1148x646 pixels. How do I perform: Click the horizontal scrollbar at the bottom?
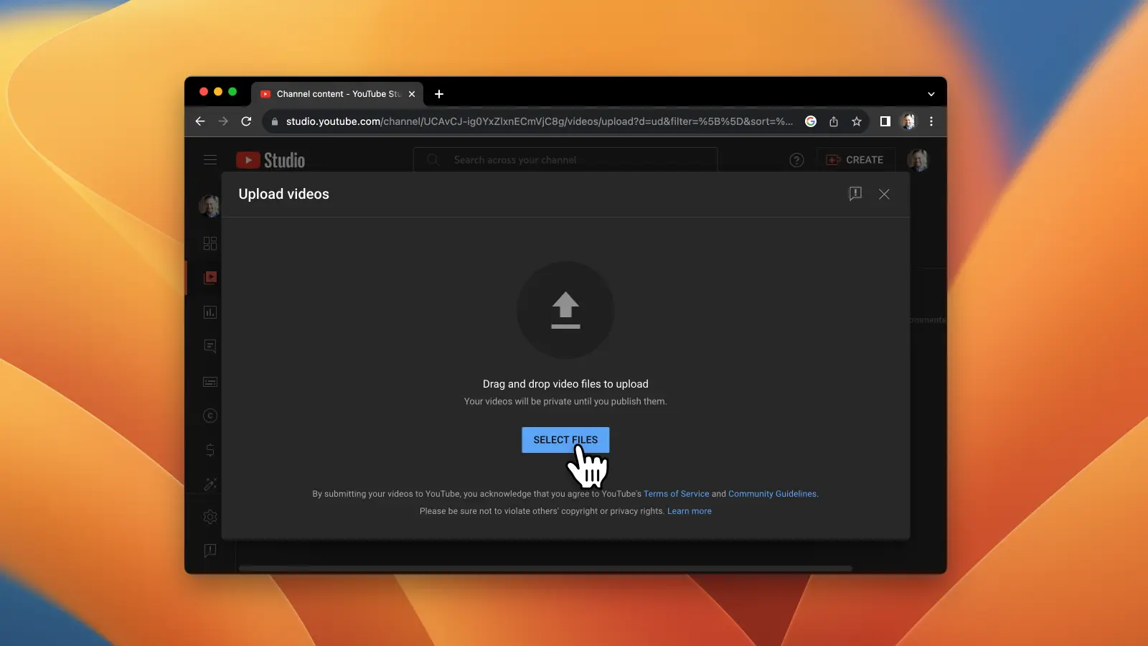point(545,568)
